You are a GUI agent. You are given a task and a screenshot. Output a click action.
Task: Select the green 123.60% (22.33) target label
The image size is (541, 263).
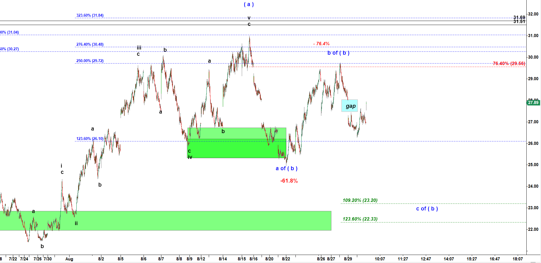click(x=360, y=219)
